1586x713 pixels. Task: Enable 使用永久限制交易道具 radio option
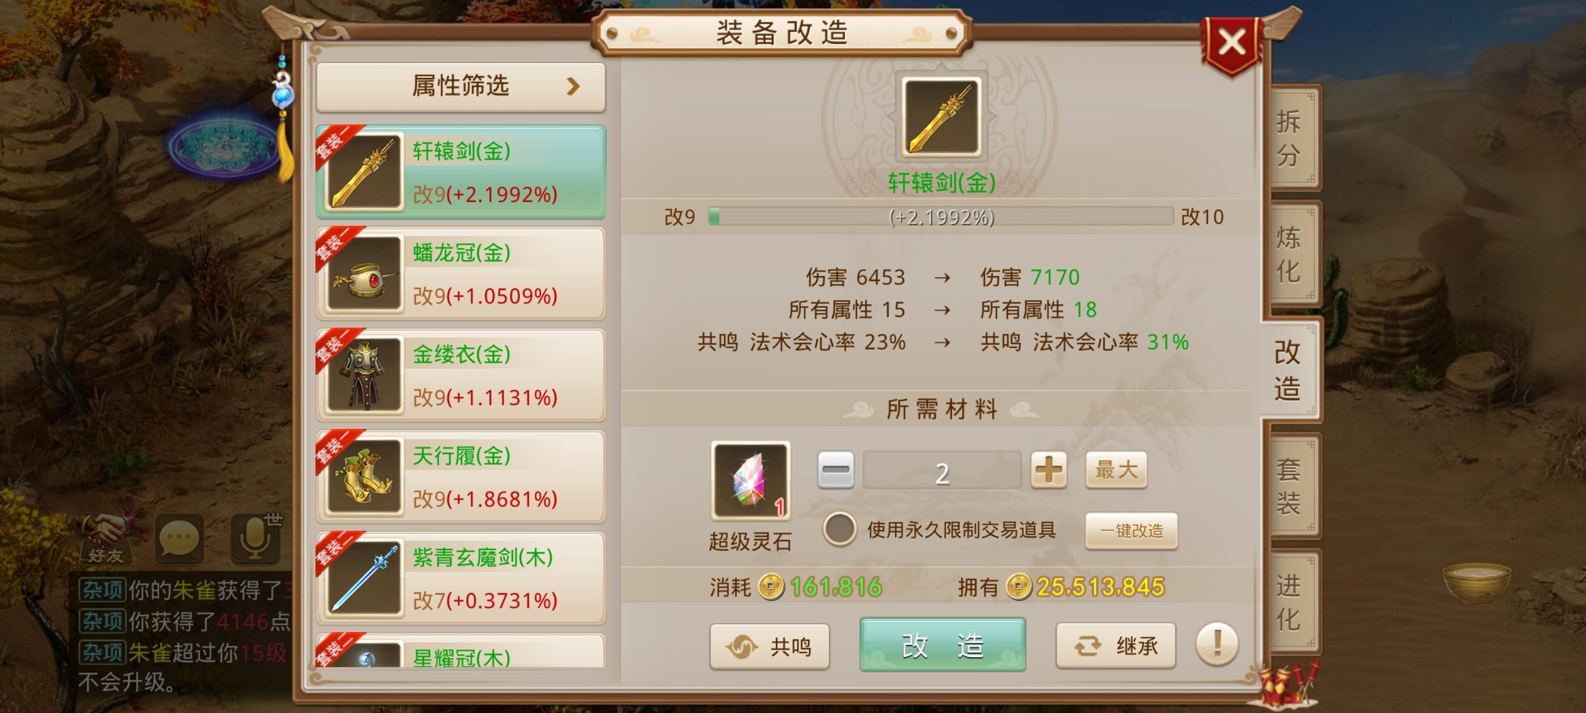840,529
